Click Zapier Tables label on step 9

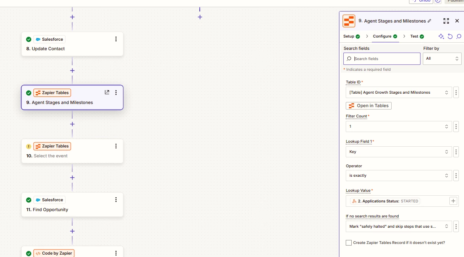pos(52,93)
